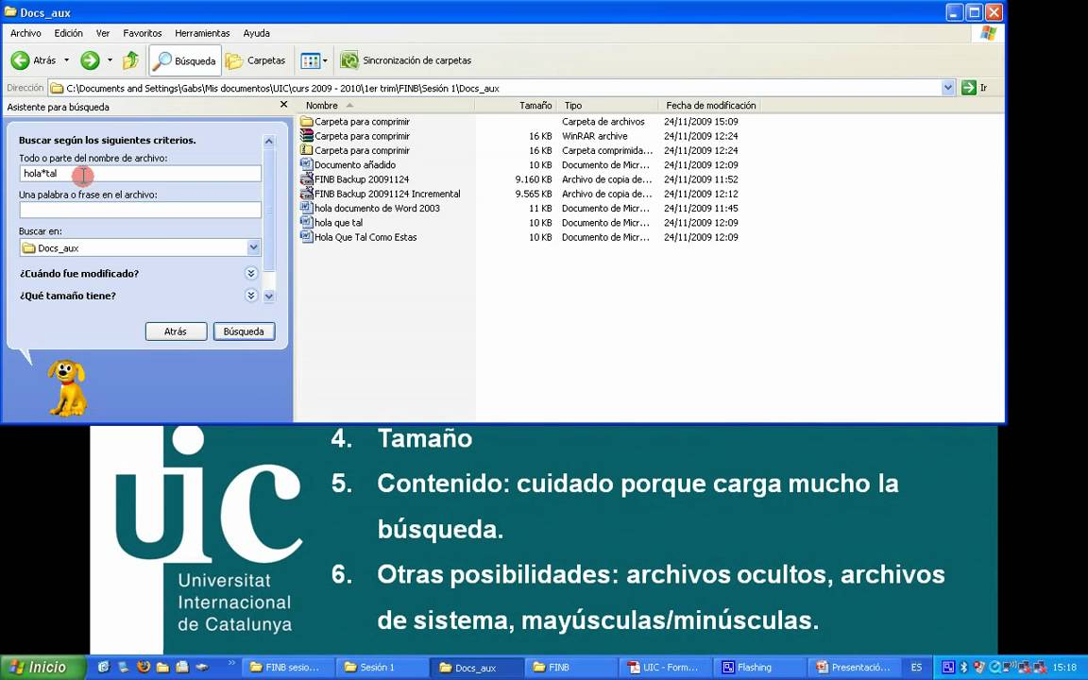Click the security shield tray icon
This screenshot has width=1088, height=680.
pos(979,668)
